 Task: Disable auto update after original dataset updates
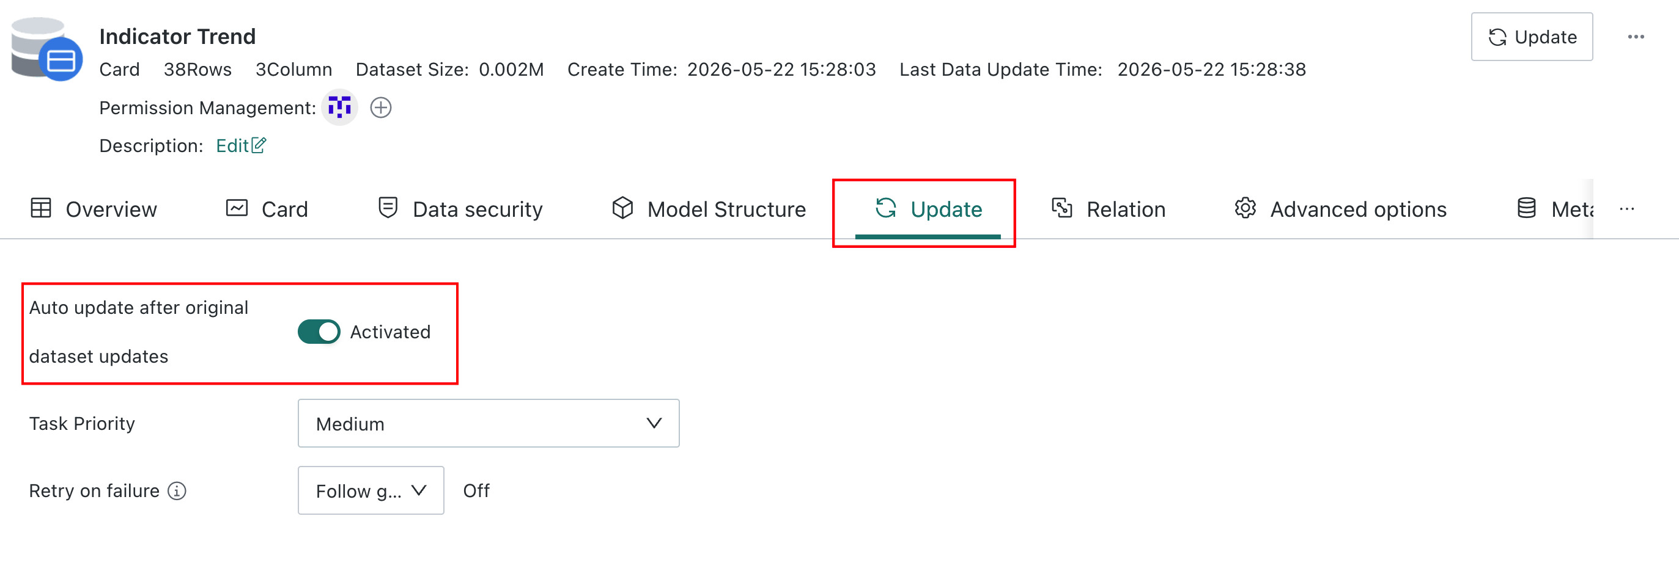tap(319, 332)
